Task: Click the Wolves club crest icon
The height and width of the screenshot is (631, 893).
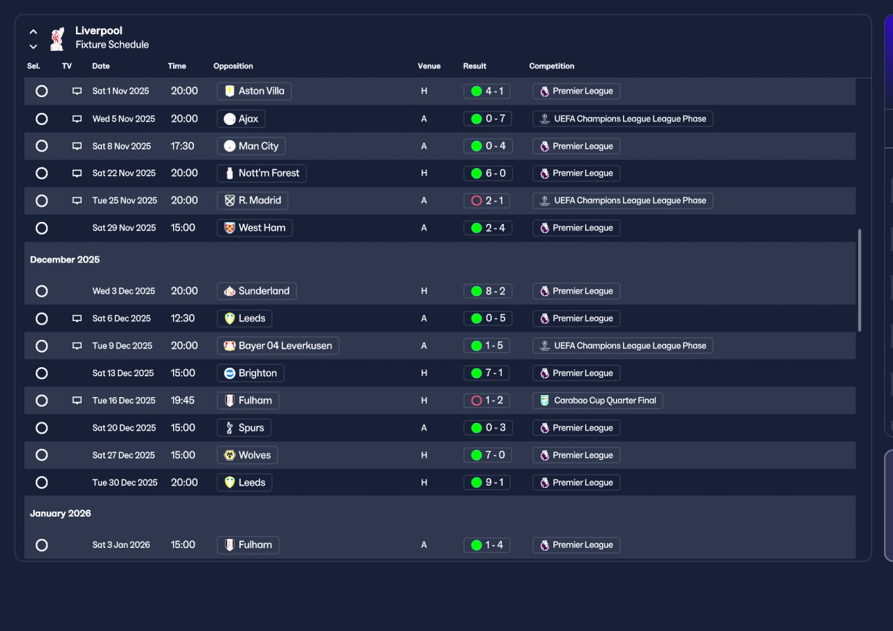Action: pyautogui.click(x=230, y=455)
